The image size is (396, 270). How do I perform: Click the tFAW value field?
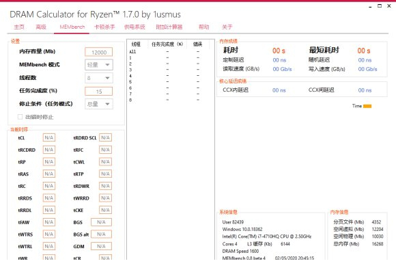click(x=49, y=222)
